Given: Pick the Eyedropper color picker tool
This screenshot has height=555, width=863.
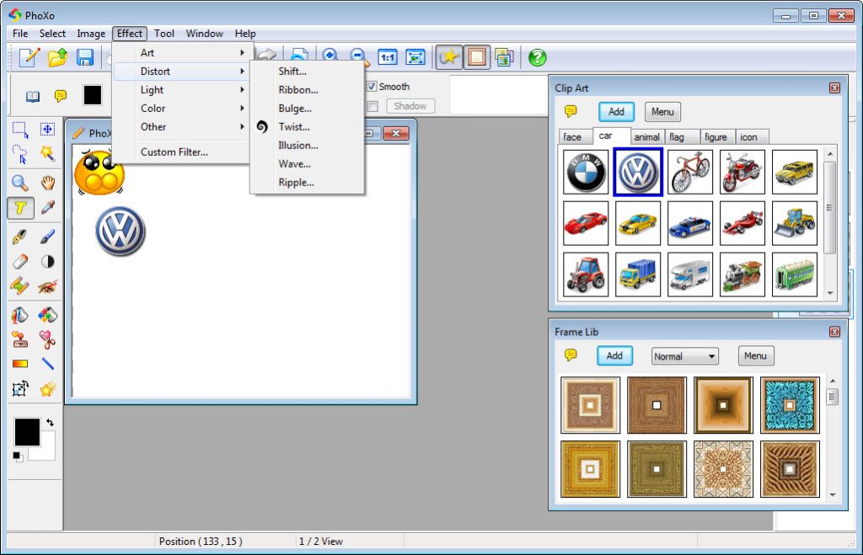Looking at the screenshot, I should 48,208.
